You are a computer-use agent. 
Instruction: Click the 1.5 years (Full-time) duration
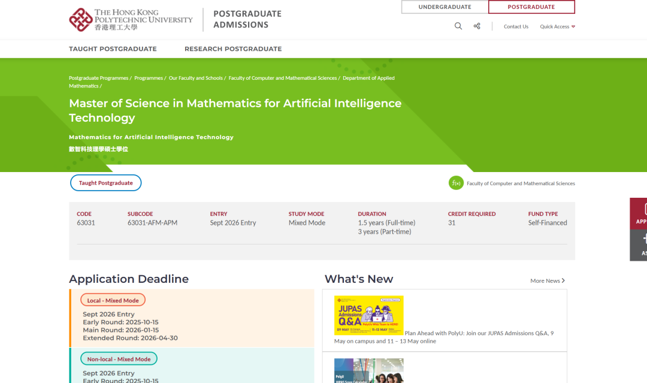pyautogui.click(x=386, y=223)
